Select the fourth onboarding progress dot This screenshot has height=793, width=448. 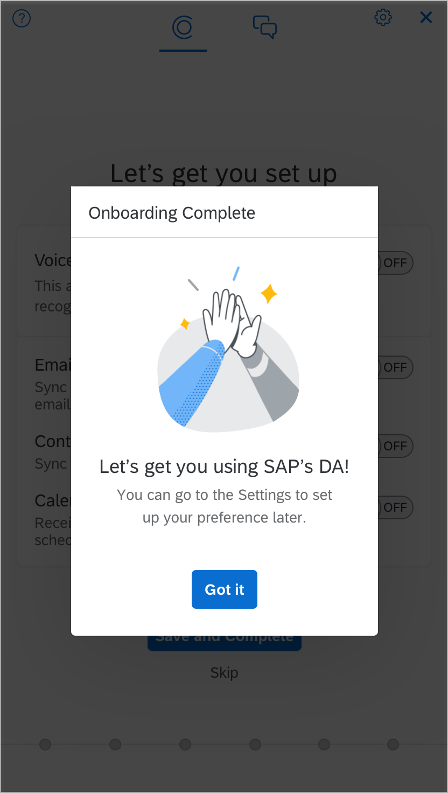[x=255, y=745]
